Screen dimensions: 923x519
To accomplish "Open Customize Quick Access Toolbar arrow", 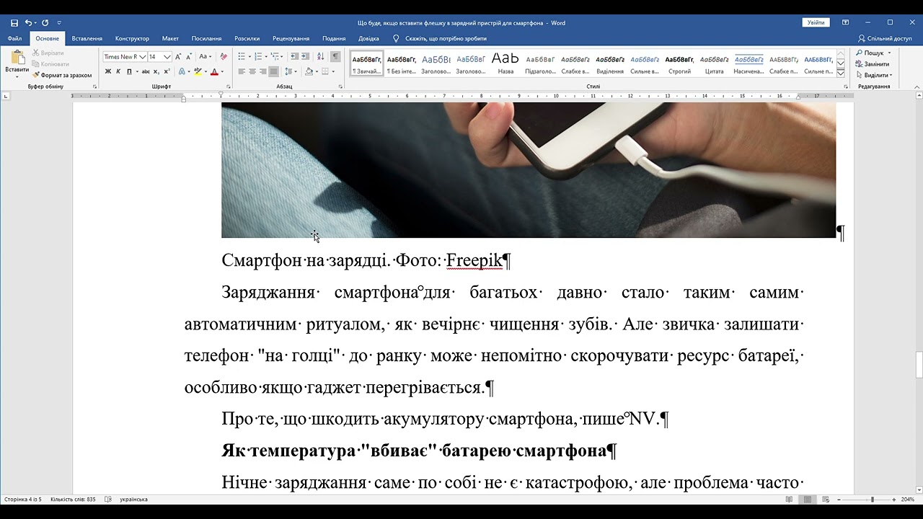I will [x=59, y=23].
